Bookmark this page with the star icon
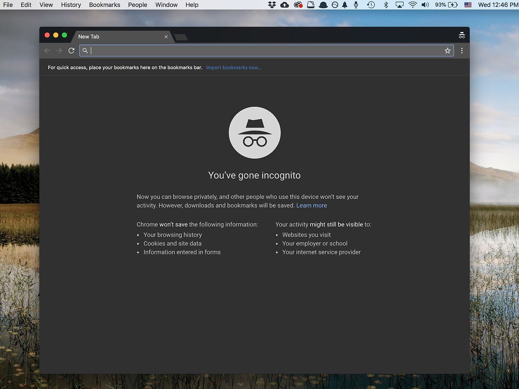Viewport: 519px width, 389px height. 448,51
